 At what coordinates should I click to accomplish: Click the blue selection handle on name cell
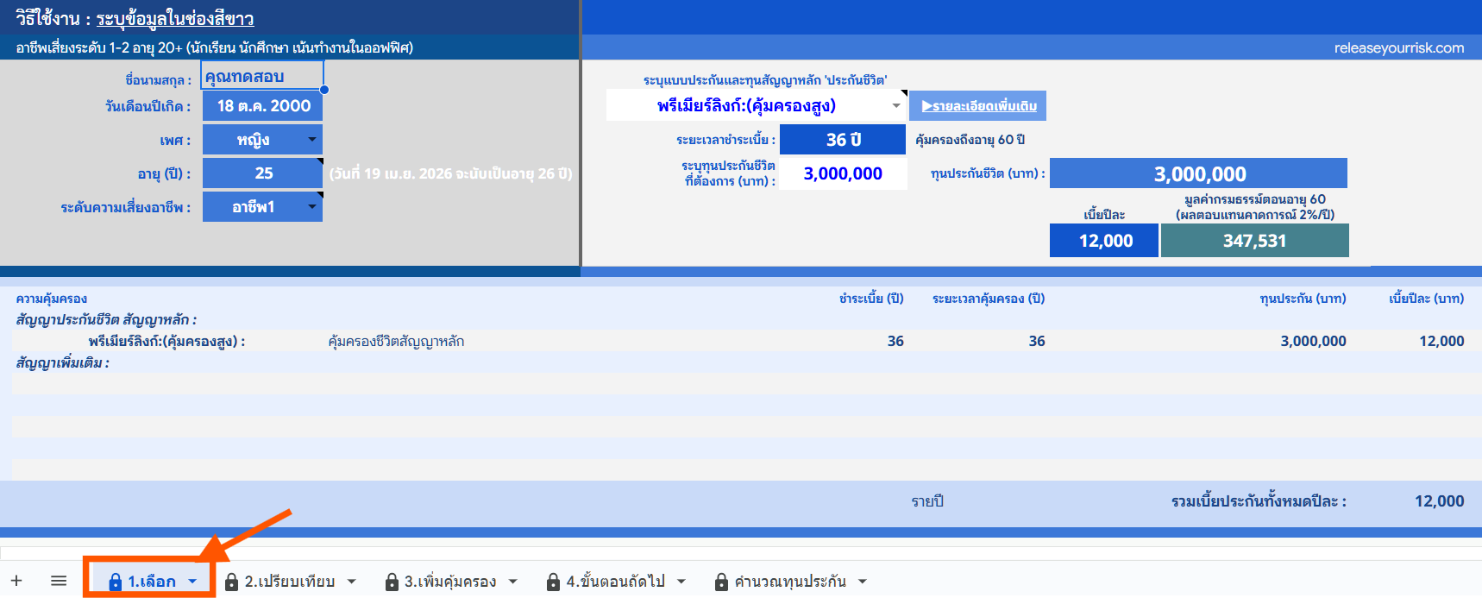[324, 90]
